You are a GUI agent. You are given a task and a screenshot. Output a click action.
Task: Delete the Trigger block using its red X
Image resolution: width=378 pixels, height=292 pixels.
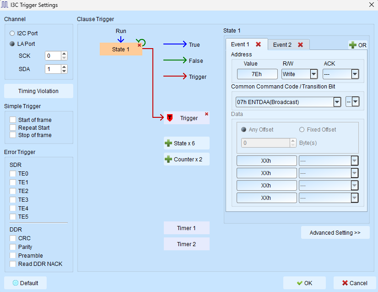[206, 114]
